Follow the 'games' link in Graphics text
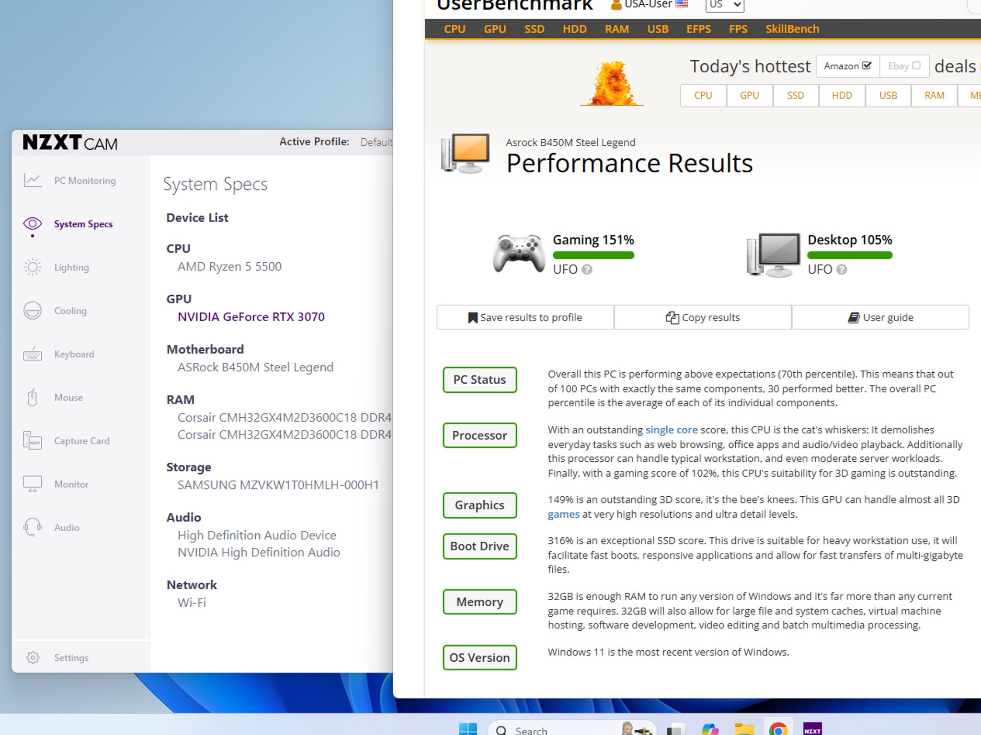Viewport: 981px width, 735px height. [x=563, y=514]
